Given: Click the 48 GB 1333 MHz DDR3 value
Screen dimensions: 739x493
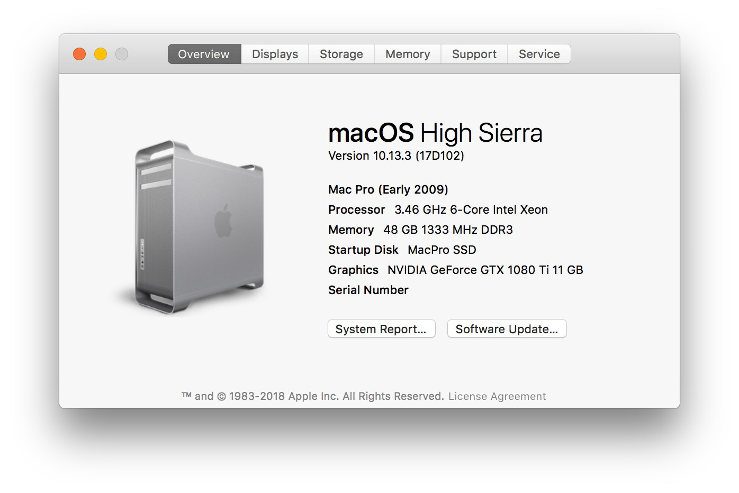Looking at the screenshot, I should 448,230.
